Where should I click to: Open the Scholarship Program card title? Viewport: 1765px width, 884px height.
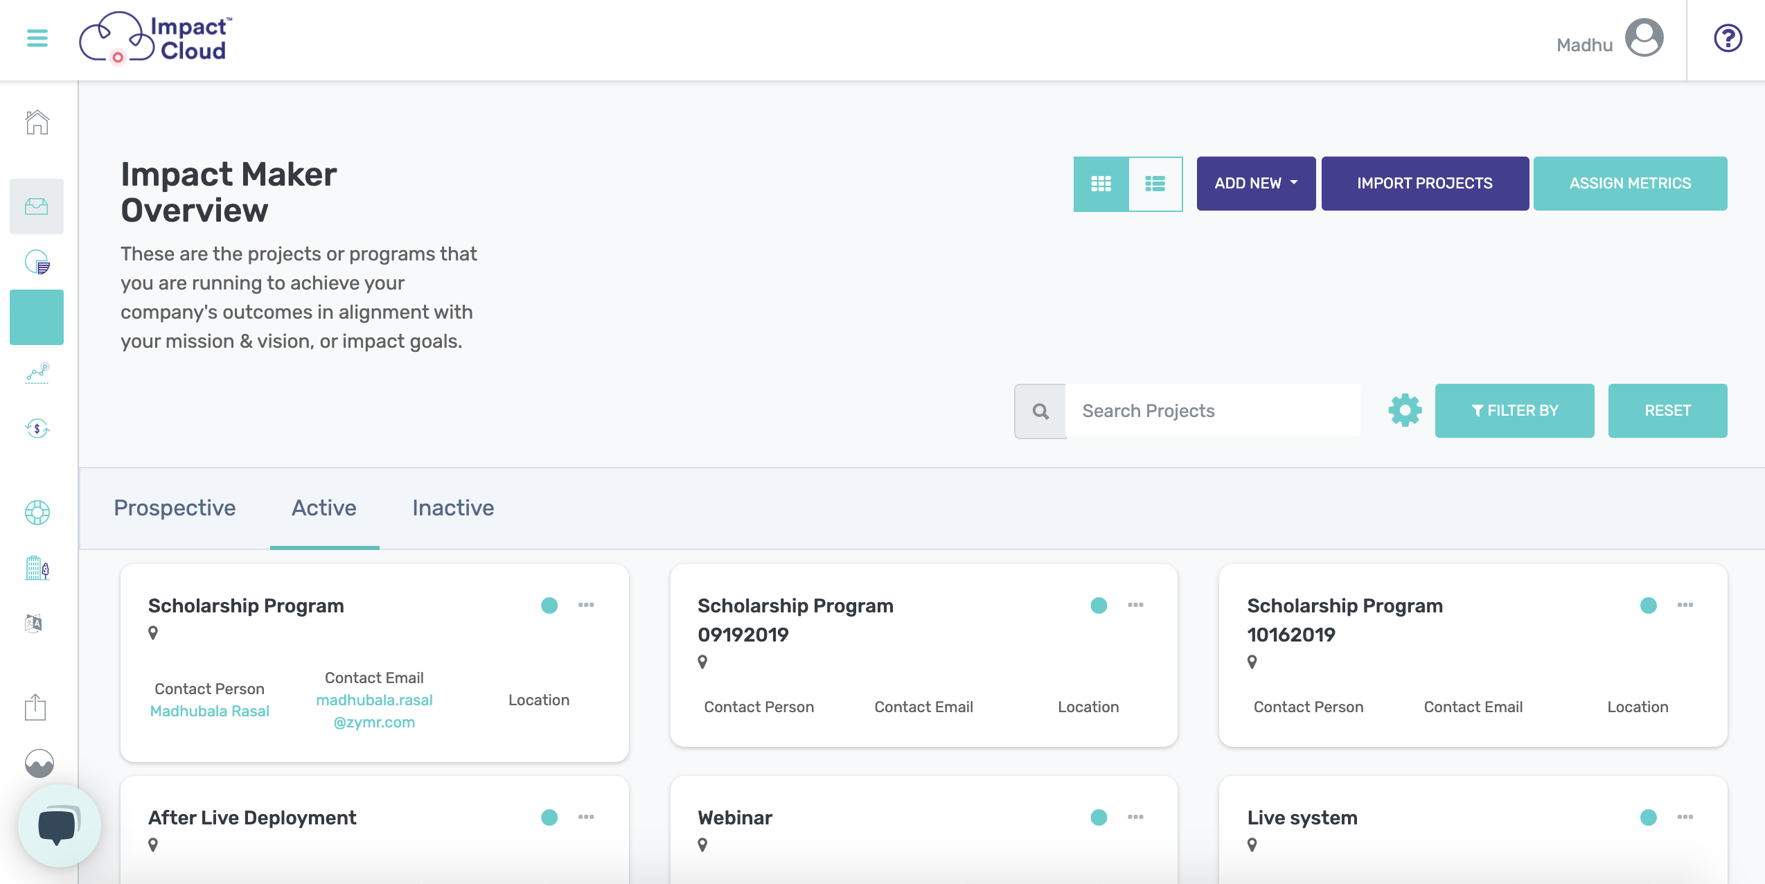(246, 605)
